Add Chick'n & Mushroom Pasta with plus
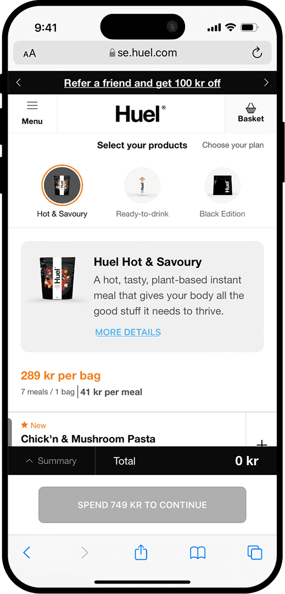 (x=261, y=443)
